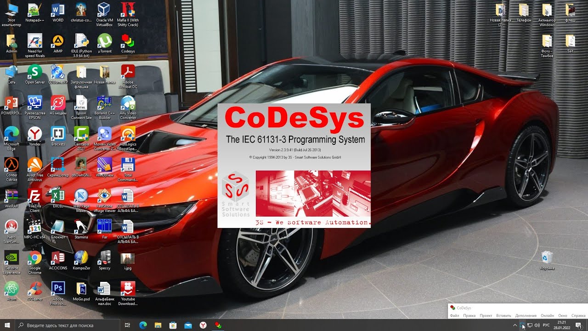Open Camtasia 2021 desktop shortcut
This screenshot has width=588, height=331.
pyautogui.click(x=81, y=139)
